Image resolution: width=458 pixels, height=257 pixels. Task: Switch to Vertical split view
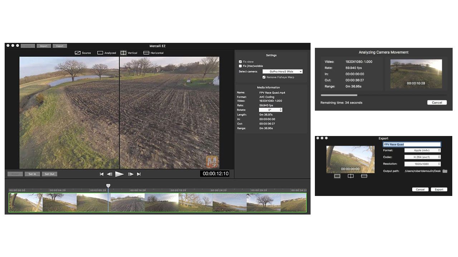pos(123,53)
